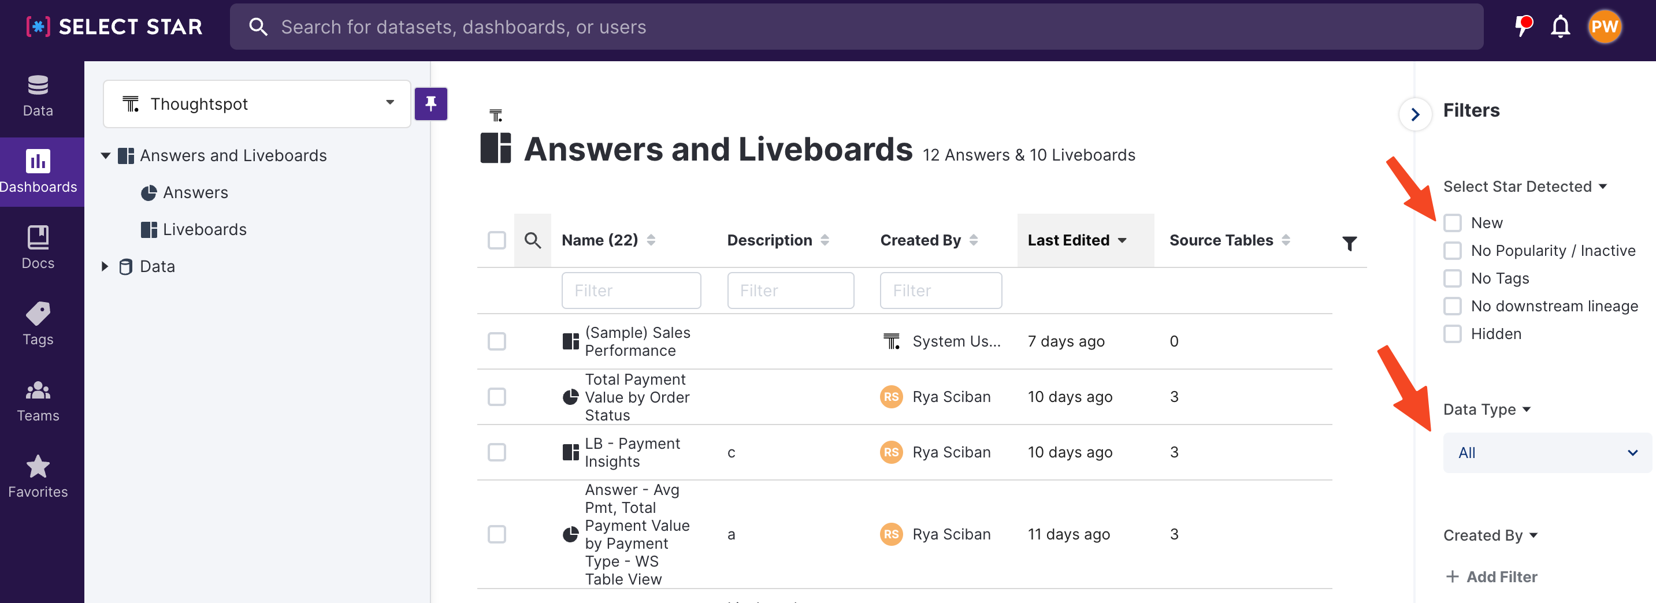
Task: Check the Hidden filter checkbox
Action: [x=1452, y=334]
